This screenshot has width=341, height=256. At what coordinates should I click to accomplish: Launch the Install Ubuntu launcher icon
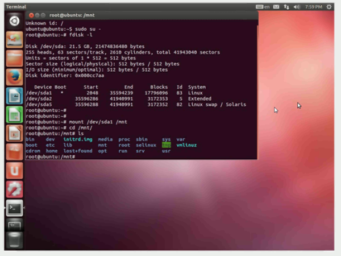pyautogui.click(x=15, y=39)
